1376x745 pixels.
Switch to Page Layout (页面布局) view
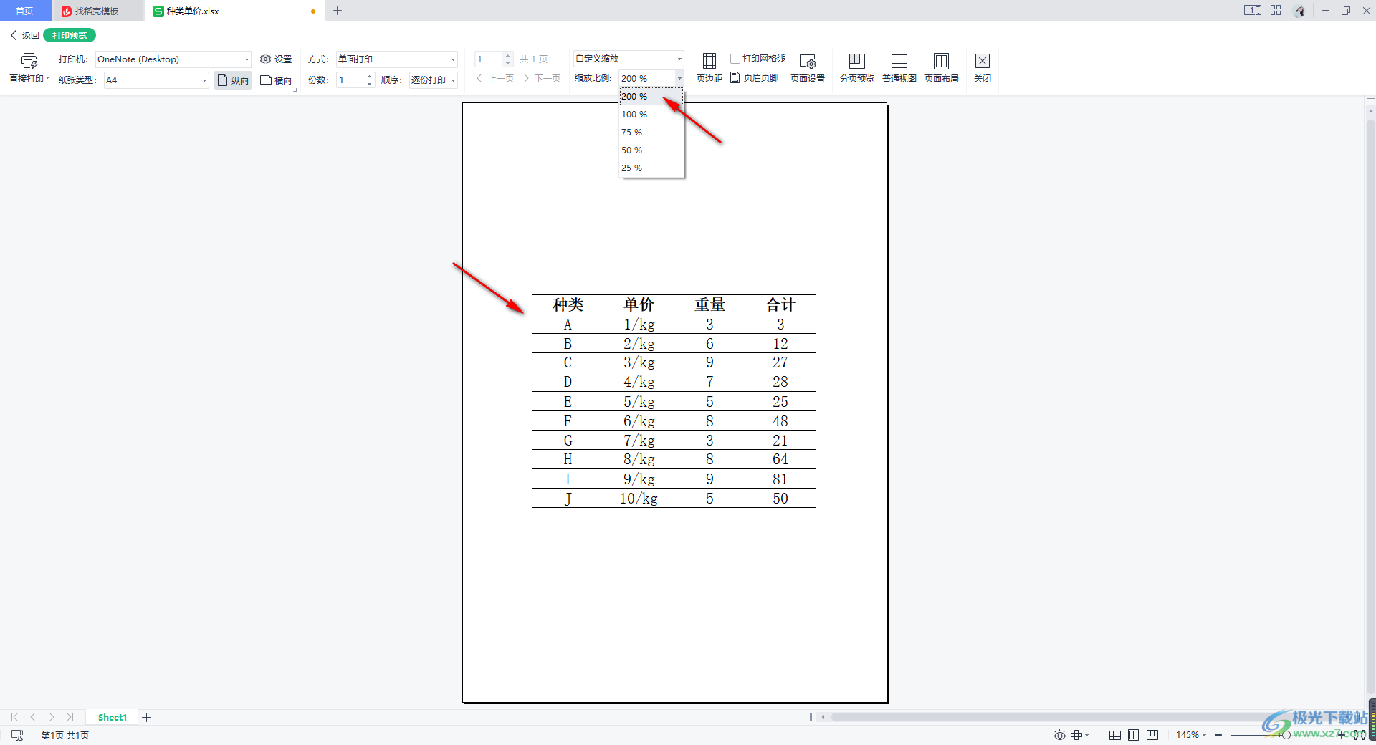coord(941,68)
